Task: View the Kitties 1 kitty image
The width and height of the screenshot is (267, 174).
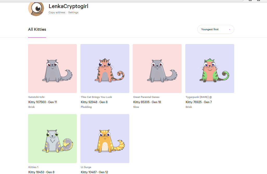Action: (x=53, y=139)
